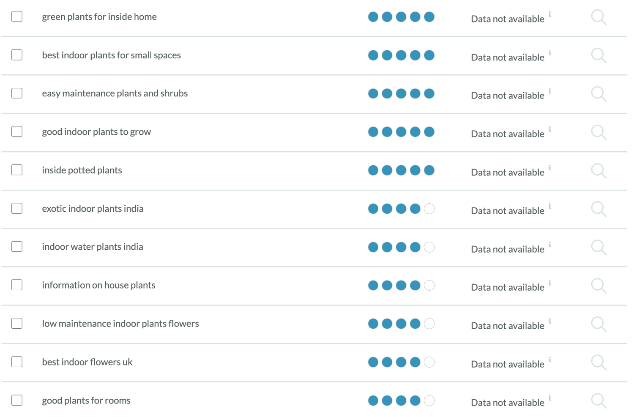634x417 pixels.
Task: Click search icon for exotic indoor plants india
Action: click(598, 209)
